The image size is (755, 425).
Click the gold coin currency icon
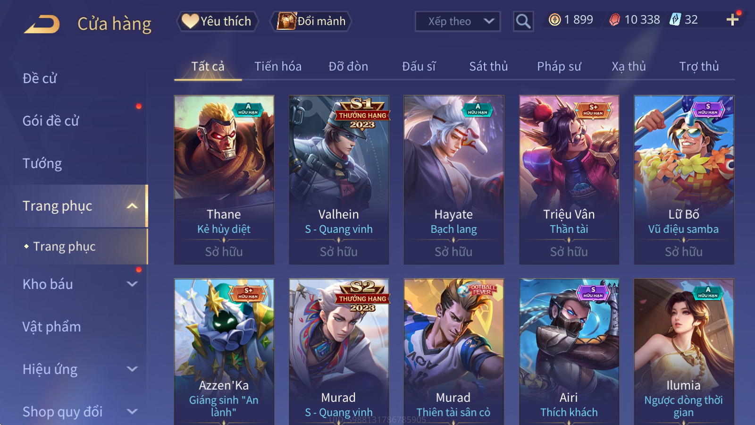pyautogui.click(x=555, y=19)
